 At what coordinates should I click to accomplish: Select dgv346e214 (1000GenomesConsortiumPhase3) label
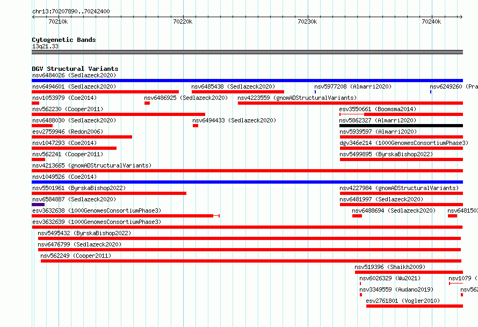[404, 143]
